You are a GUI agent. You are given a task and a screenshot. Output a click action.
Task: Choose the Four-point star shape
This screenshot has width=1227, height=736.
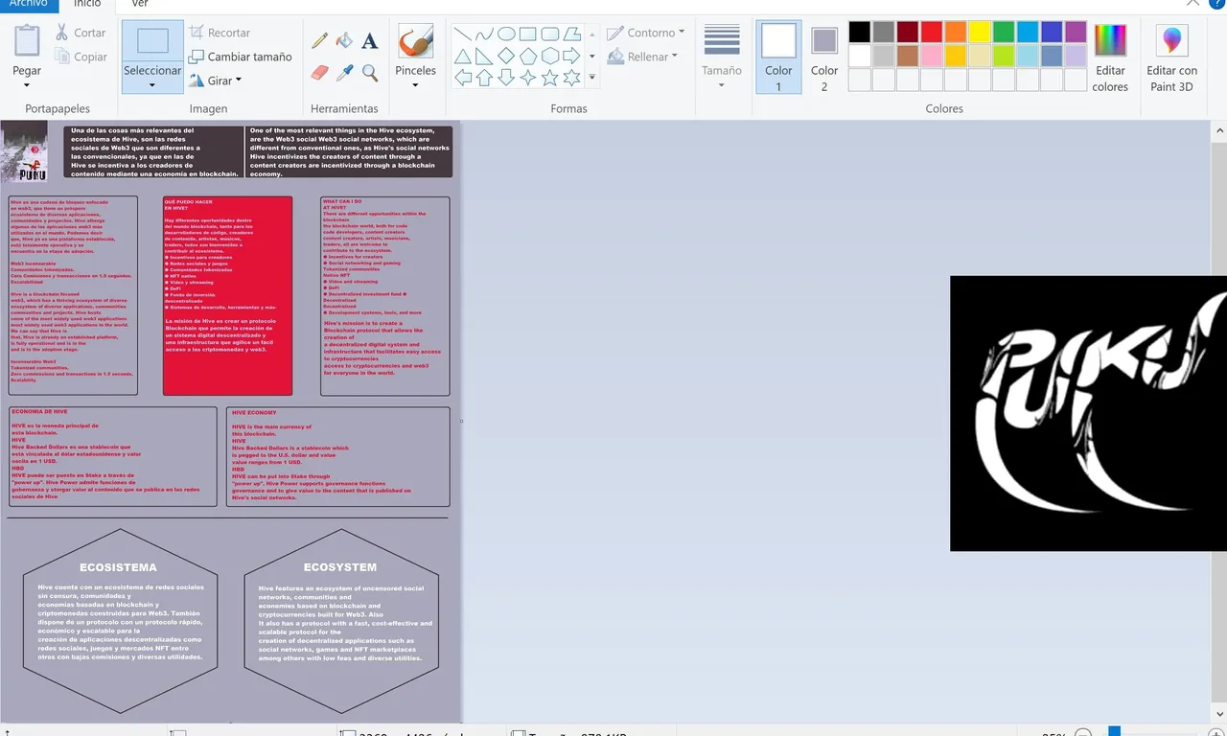[528, 78]
